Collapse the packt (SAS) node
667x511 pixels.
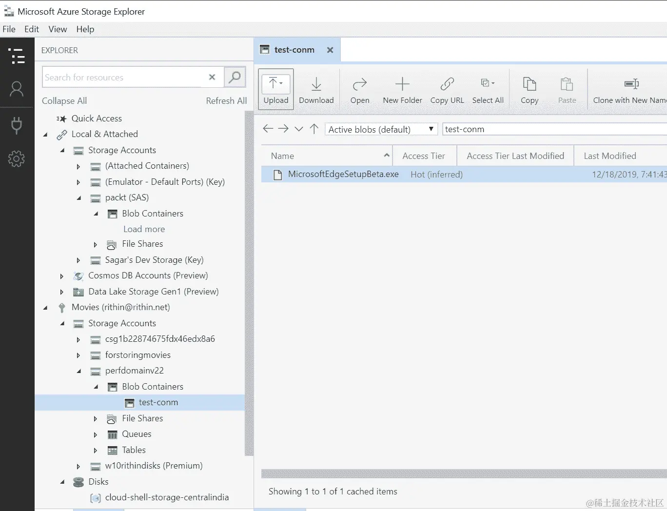(x=79, y=198)
